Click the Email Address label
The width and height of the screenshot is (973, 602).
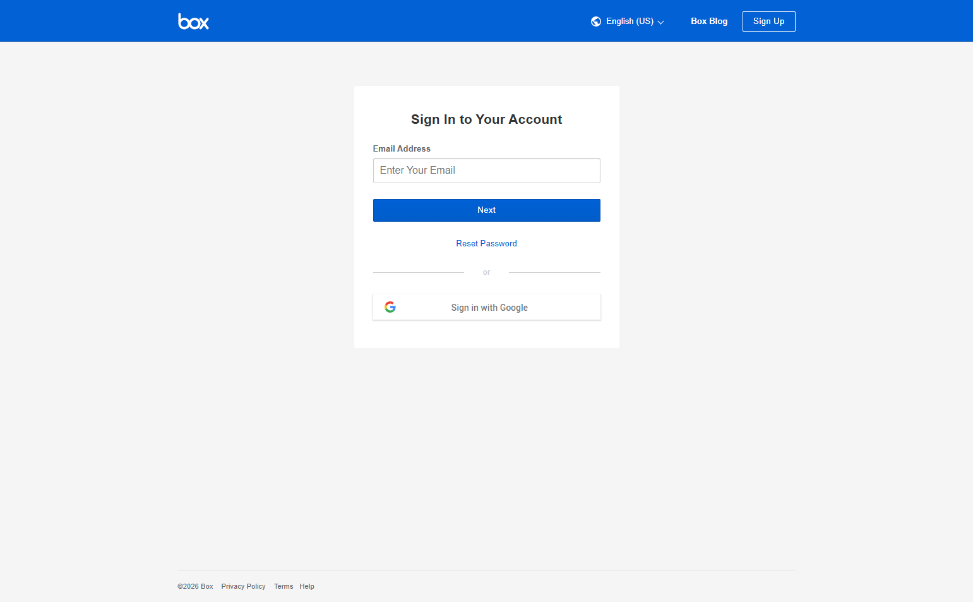point(402,149)
